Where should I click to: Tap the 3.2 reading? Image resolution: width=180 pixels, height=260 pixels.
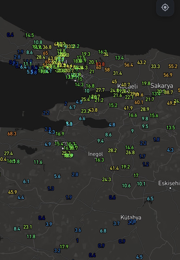click(x=57, y=251)
